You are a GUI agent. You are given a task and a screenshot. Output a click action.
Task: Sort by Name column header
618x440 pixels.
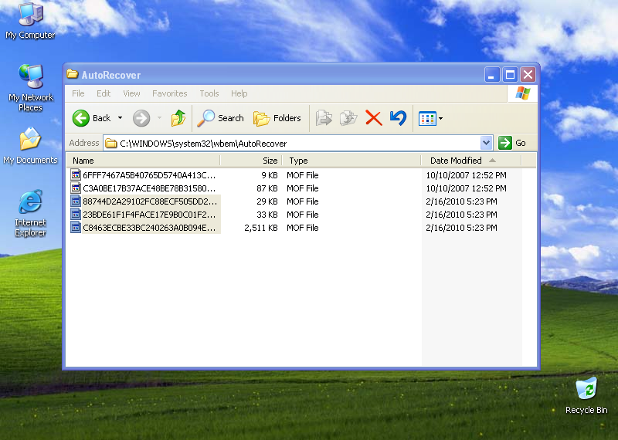(143, 161)
